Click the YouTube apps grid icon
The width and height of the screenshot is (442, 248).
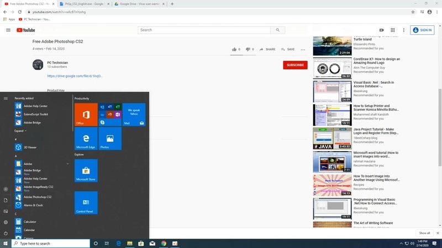point(393,30)
